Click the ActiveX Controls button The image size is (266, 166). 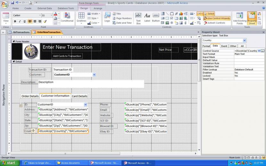[214, 23]
